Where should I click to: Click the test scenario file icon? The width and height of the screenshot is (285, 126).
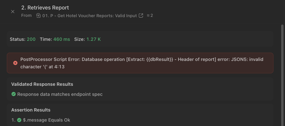coord(38,16)
